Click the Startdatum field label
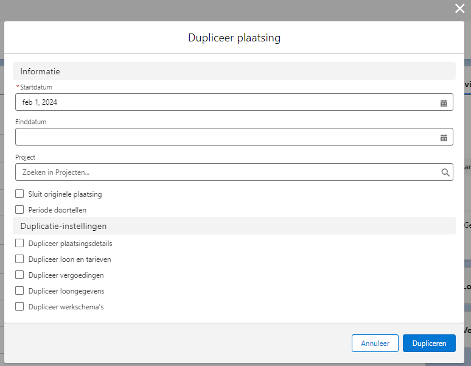This screenshot has width=471, height=366. pos(36,87)
